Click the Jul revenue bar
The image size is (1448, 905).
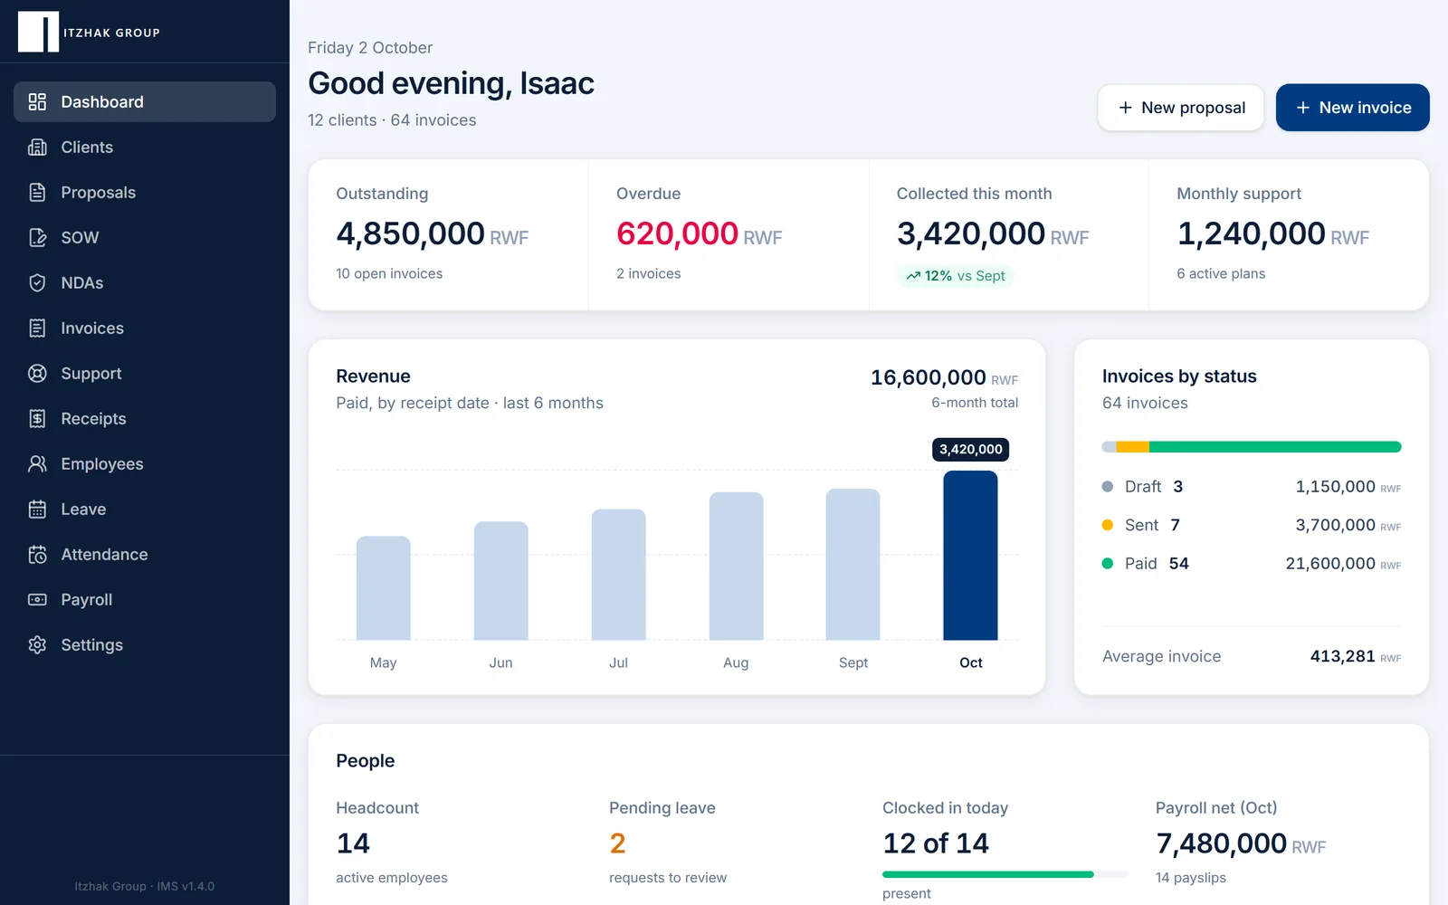tap(619, 575)
